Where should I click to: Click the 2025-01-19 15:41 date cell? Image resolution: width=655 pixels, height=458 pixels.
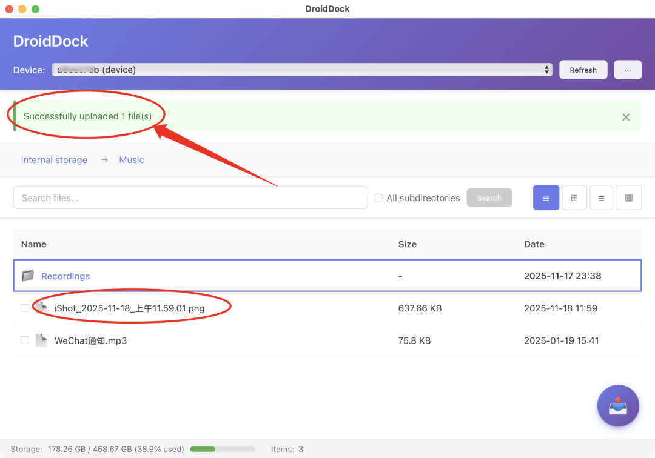(561, 340)
